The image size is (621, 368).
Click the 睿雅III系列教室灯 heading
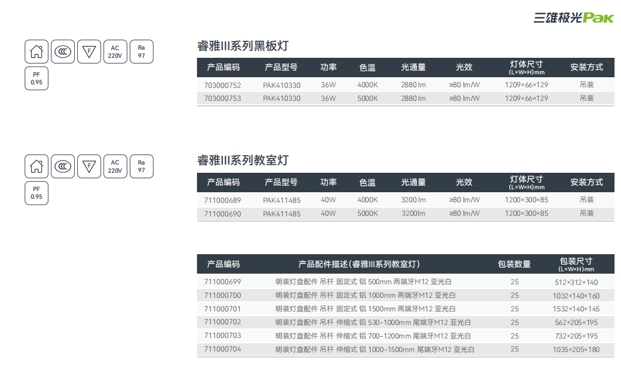point(242,160)
